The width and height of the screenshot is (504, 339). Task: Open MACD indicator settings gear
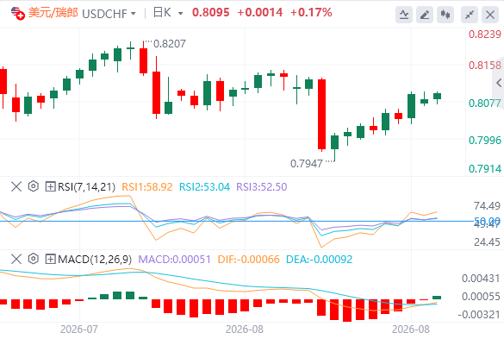click(33, 259)
